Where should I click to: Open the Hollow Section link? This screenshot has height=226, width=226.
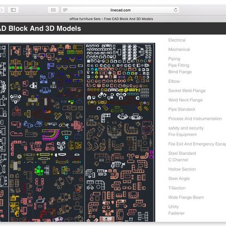coord(182,169)
